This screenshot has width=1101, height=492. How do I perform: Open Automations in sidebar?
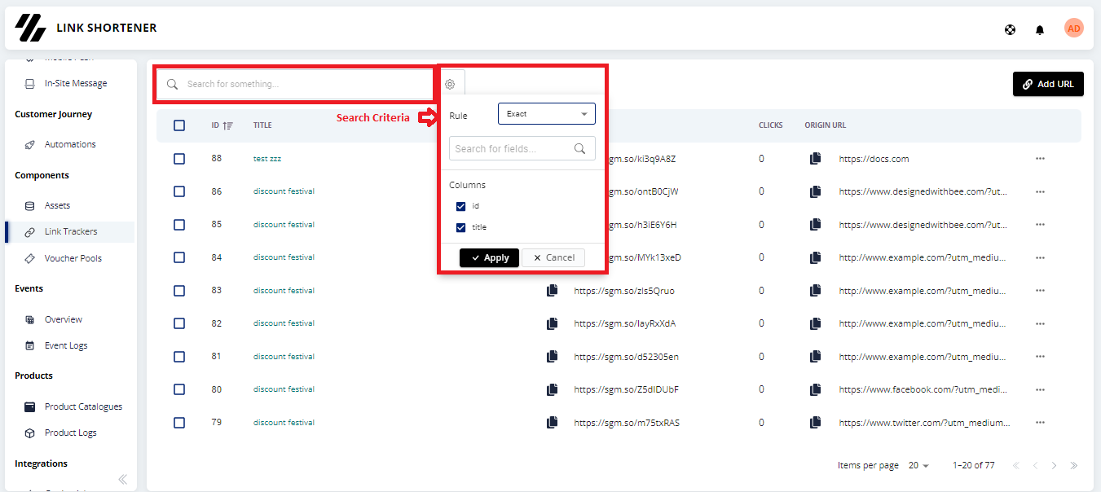(x=71, y=144)
